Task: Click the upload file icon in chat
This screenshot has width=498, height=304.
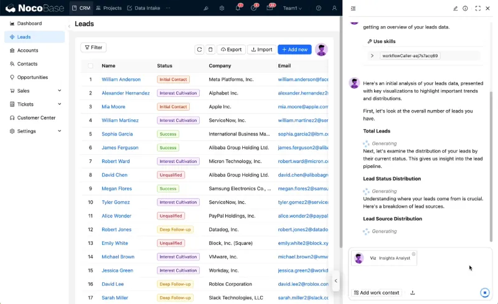Action: coord(413,293)
